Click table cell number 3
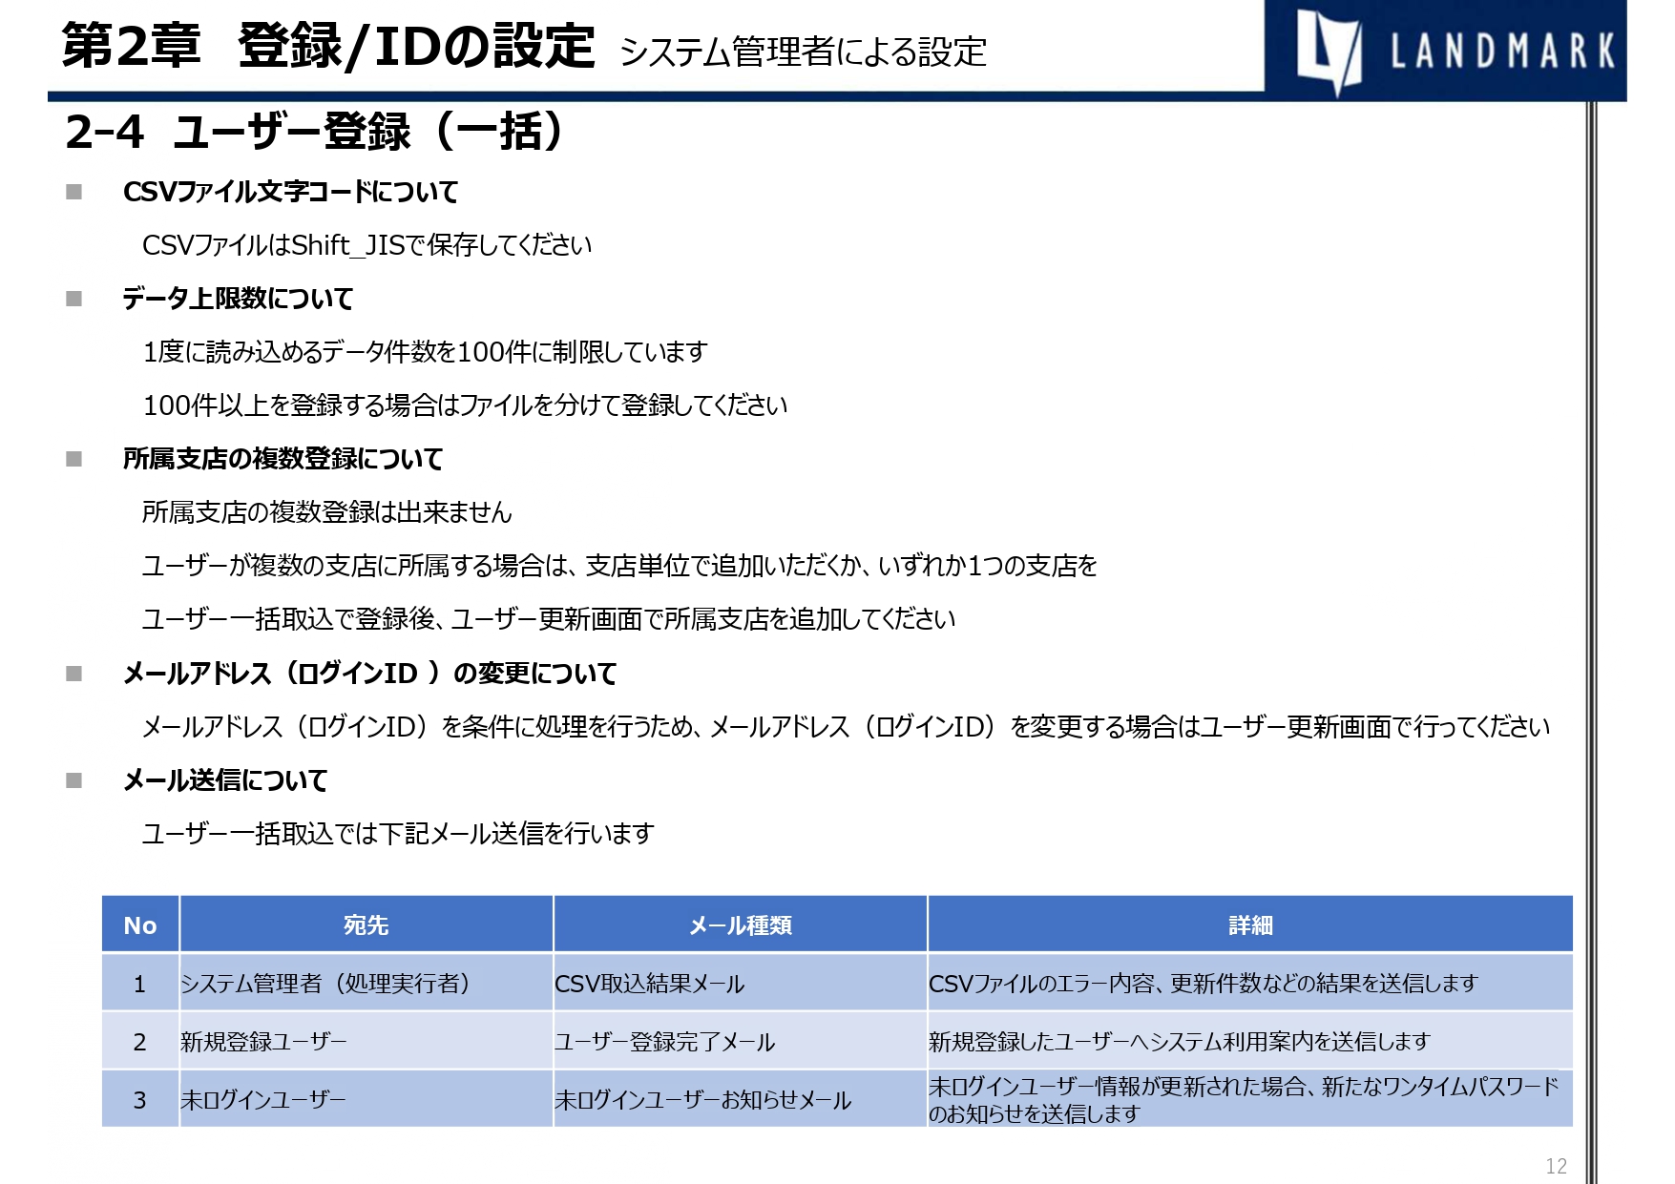The height and width of the screenshot is (1184, 1675). (140, 1099)
